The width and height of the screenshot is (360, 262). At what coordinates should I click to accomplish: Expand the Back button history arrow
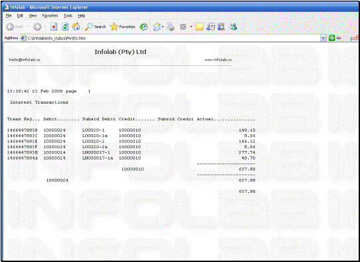pyautogui.click(x=27, y=27)
